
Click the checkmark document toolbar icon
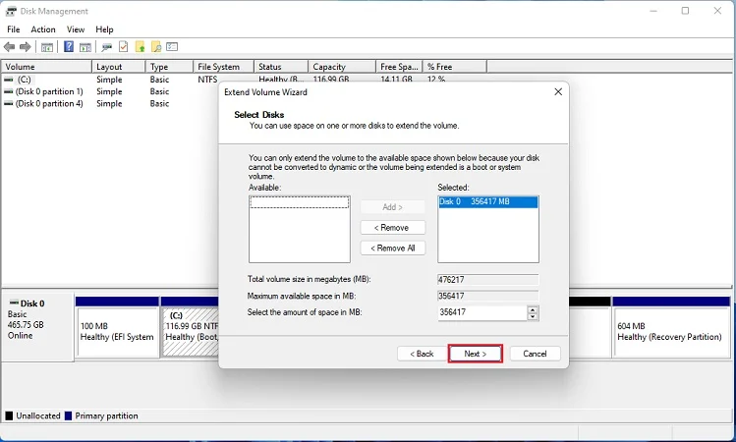(x=124, y=46)
